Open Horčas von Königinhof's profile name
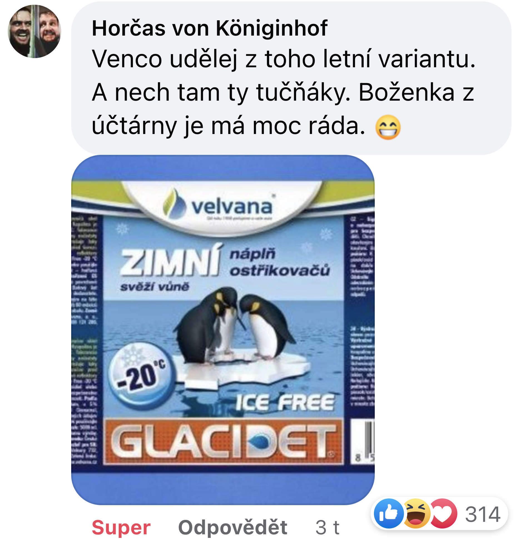531x546 pixels. [209, 28]
